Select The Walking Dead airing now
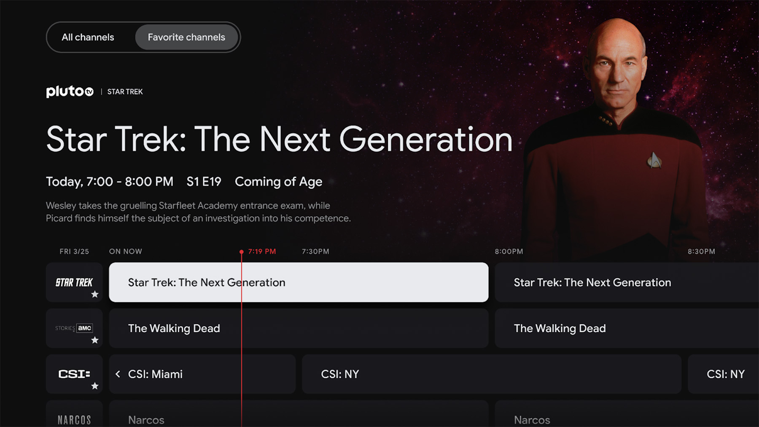Screen dimensions: 759x427 pyautogui.click(x=299, y=328)
